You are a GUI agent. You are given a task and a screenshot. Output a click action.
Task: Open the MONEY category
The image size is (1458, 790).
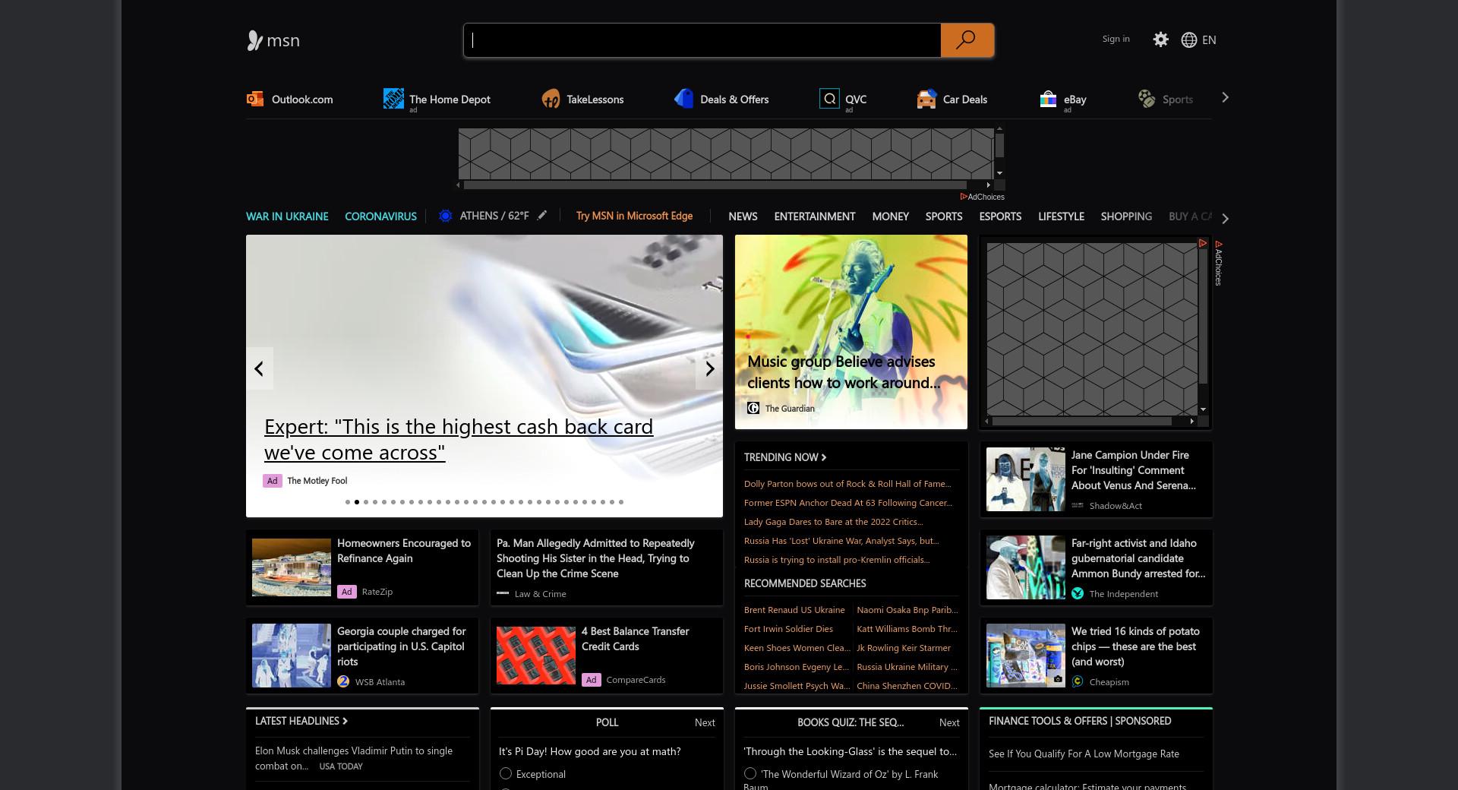(890, 216)
